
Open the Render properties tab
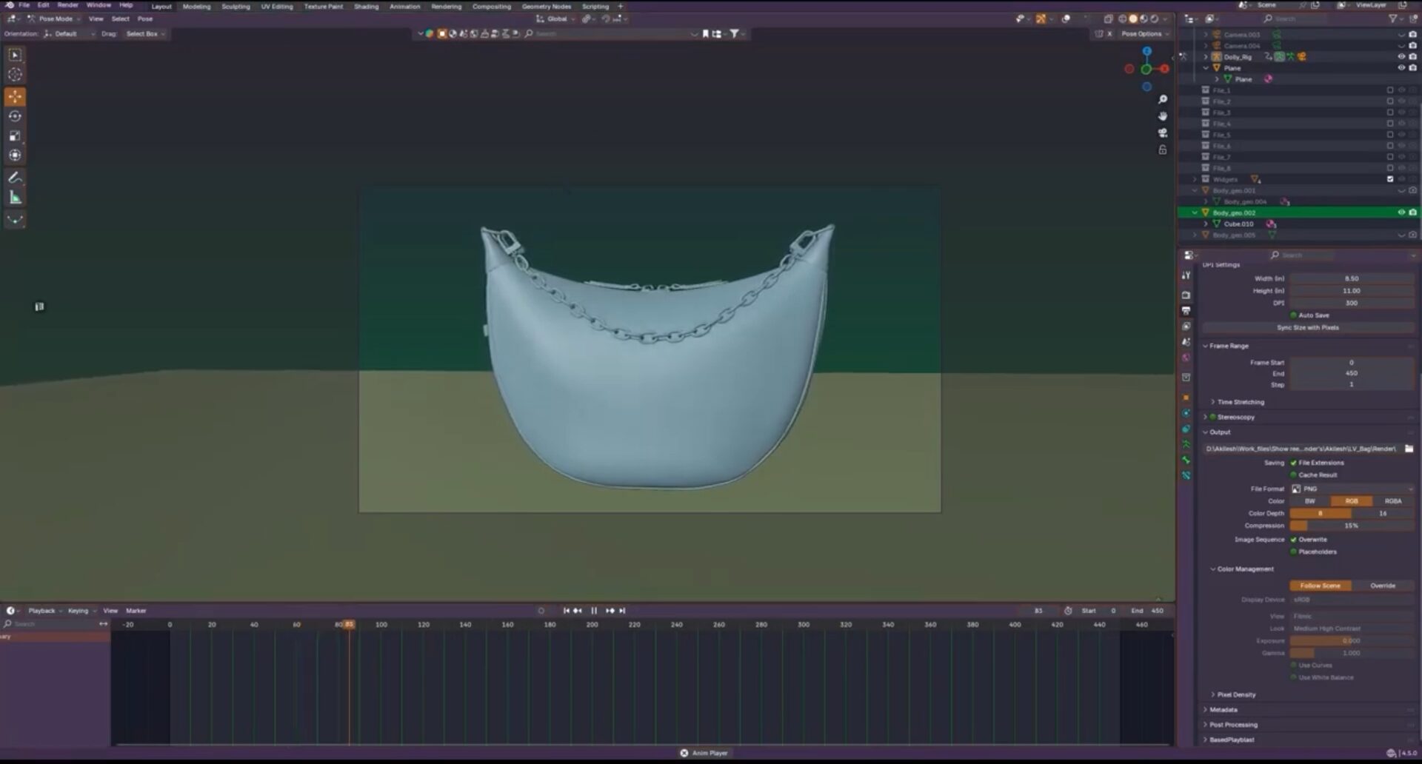click(x=1186, y=295)
